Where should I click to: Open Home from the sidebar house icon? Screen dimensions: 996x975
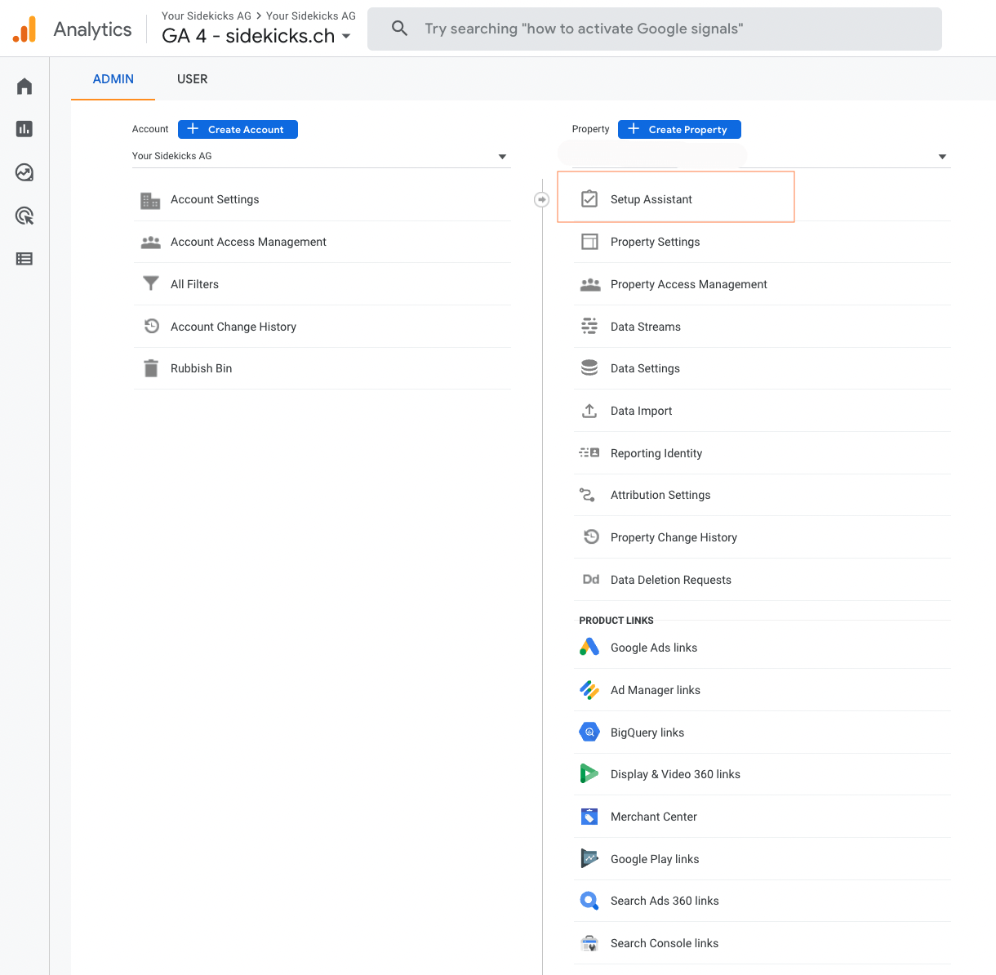click(24, 86)
